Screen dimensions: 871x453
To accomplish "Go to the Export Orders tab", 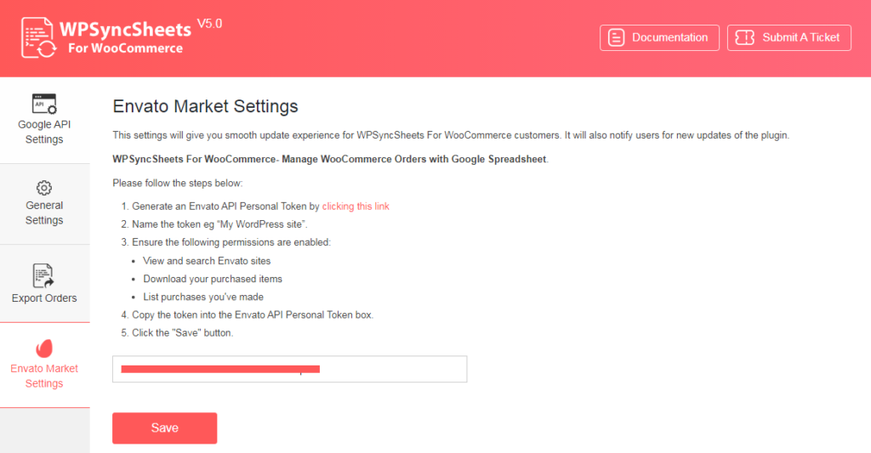I will (x=44, y=298).
